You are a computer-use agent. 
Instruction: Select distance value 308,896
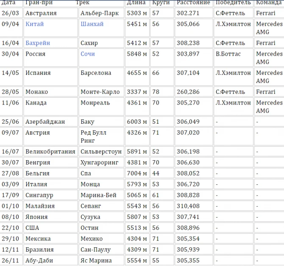point(188,228)
